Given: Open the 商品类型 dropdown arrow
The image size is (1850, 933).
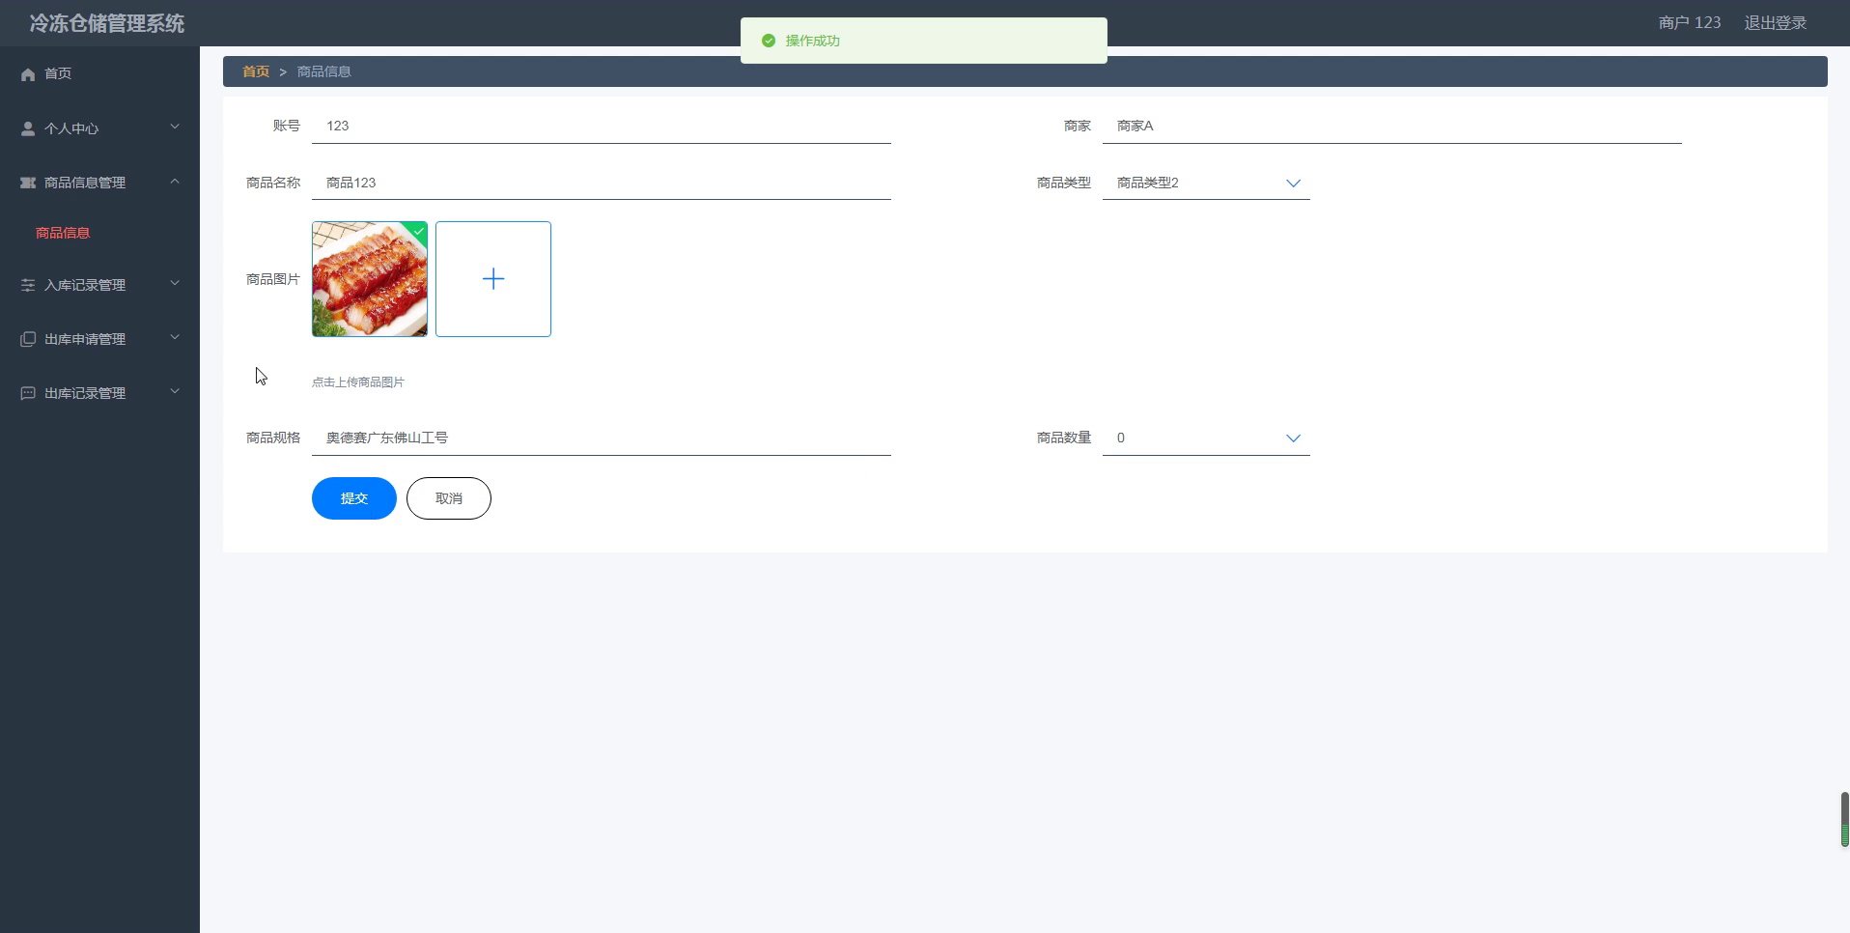Looking at the screenshot, I should (x=1293, y=183).
